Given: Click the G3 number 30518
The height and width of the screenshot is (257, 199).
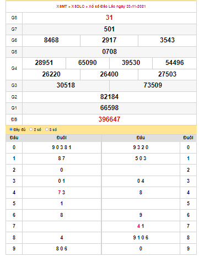Looking at the screenshot, I should click(66, 85).
